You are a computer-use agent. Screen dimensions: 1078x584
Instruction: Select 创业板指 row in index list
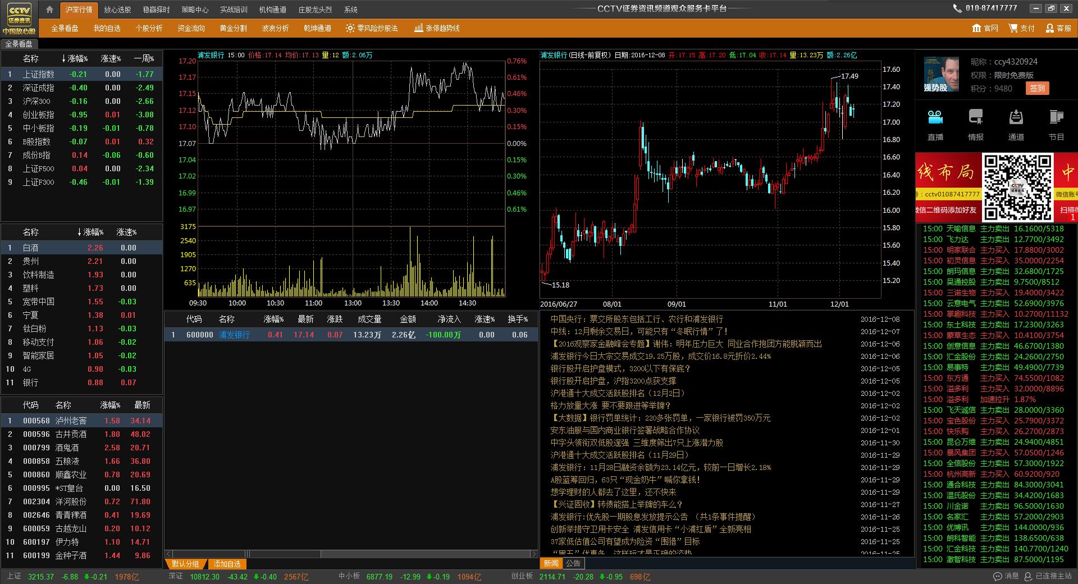81,115
